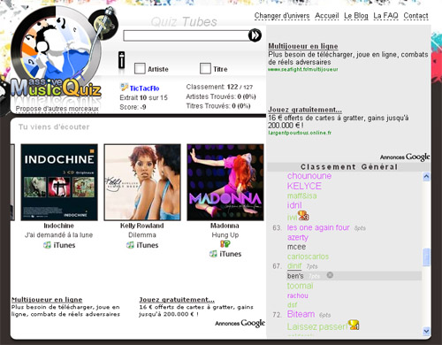Select the Madonna album cover thumbnail

225,182
